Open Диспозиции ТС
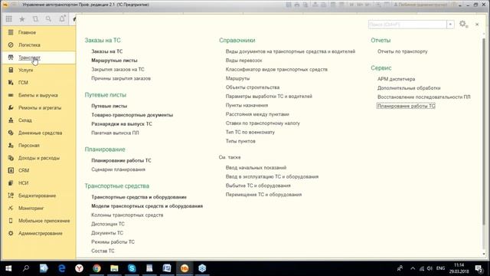 point(108,224)
